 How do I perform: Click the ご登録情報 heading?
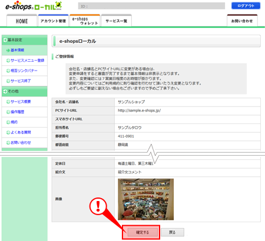click(65, 56)
